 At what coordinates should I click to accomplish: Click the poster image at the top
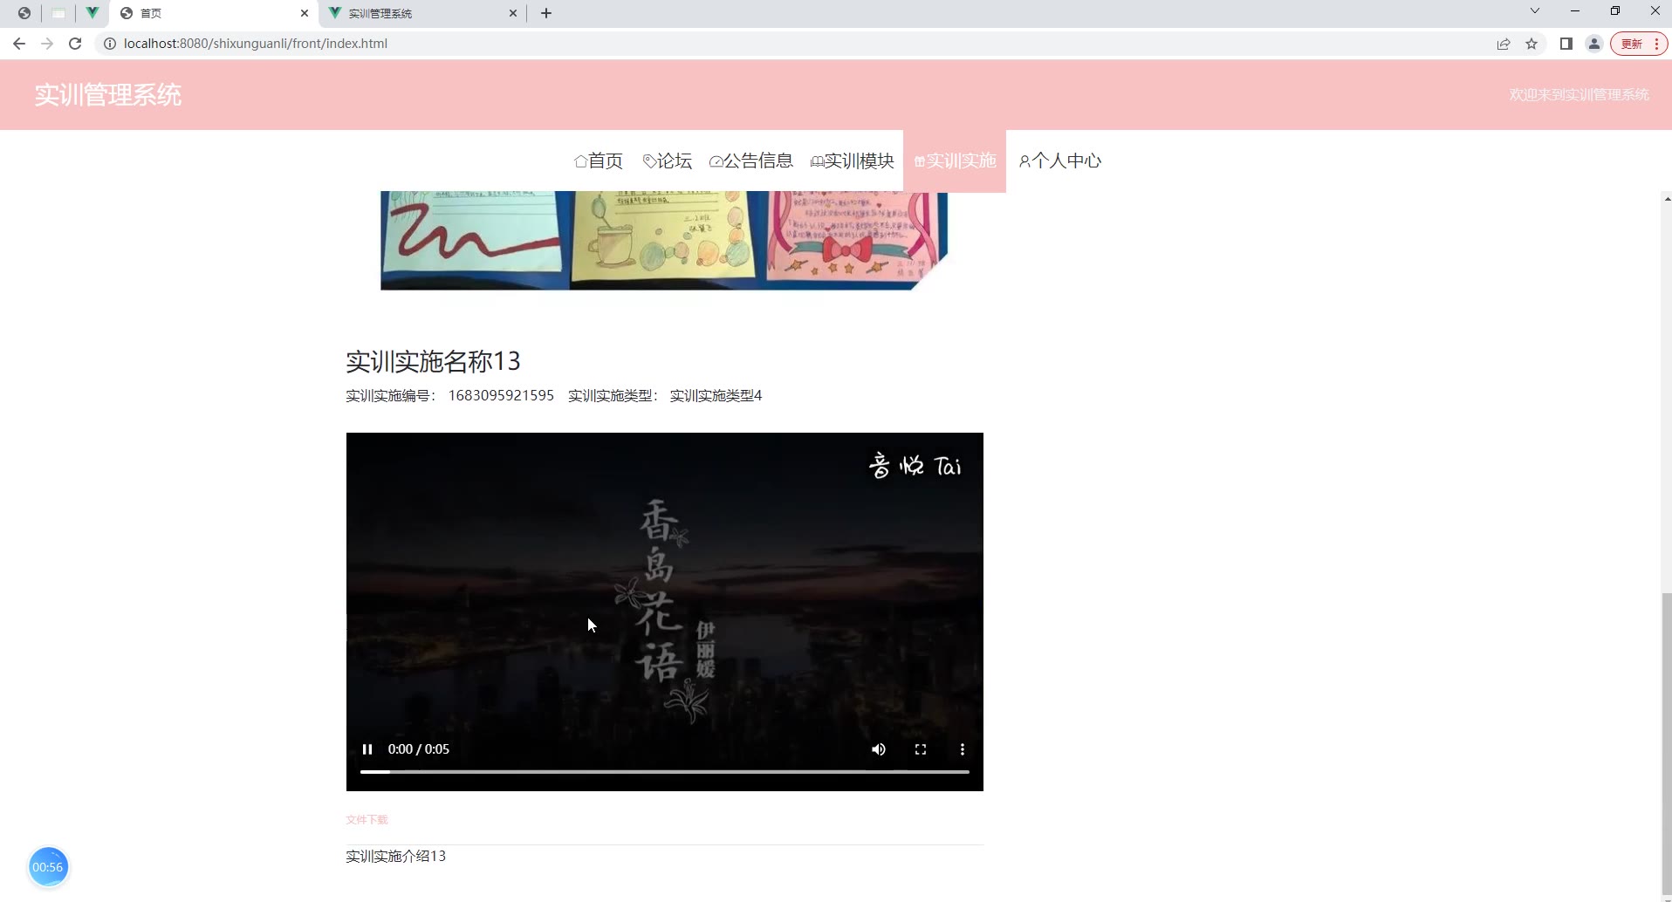coord(664,241)
